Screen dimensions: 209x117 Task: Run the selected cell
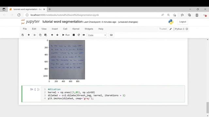[66, 35]
